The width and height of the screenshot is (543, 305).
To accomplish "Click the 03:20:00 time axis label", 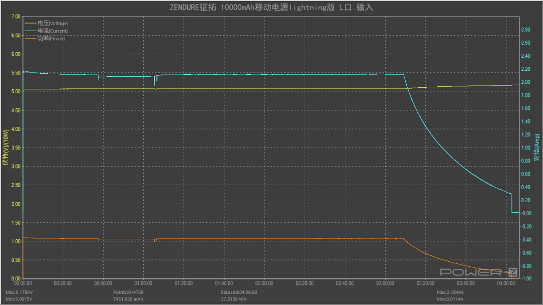I will click(425, 283).
